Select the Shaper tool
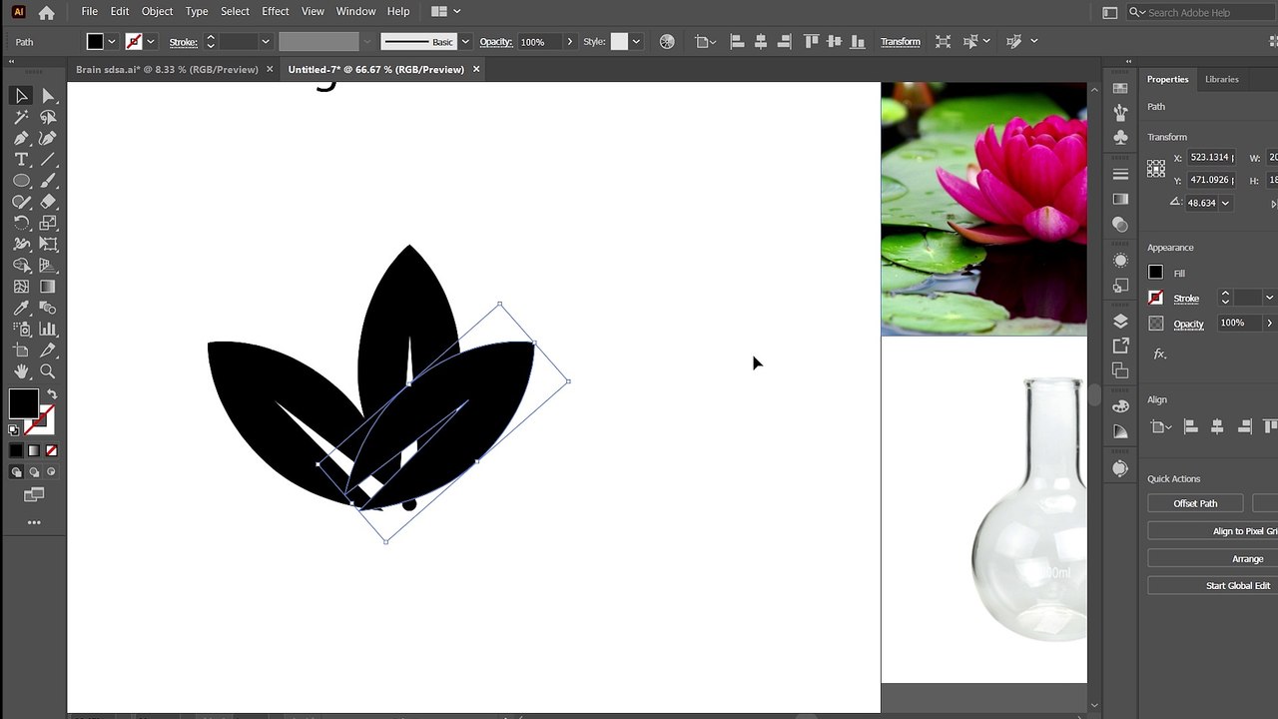This screenshot has height=719, width=1278. (x=21, y=202)
